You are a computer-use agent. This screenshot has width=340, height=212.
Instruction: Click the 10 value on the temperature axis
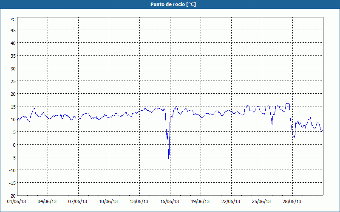click(x=13, y=120)
